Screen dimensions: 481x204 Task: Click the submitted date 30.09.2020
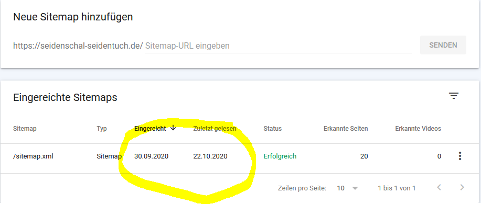point(152,156)
